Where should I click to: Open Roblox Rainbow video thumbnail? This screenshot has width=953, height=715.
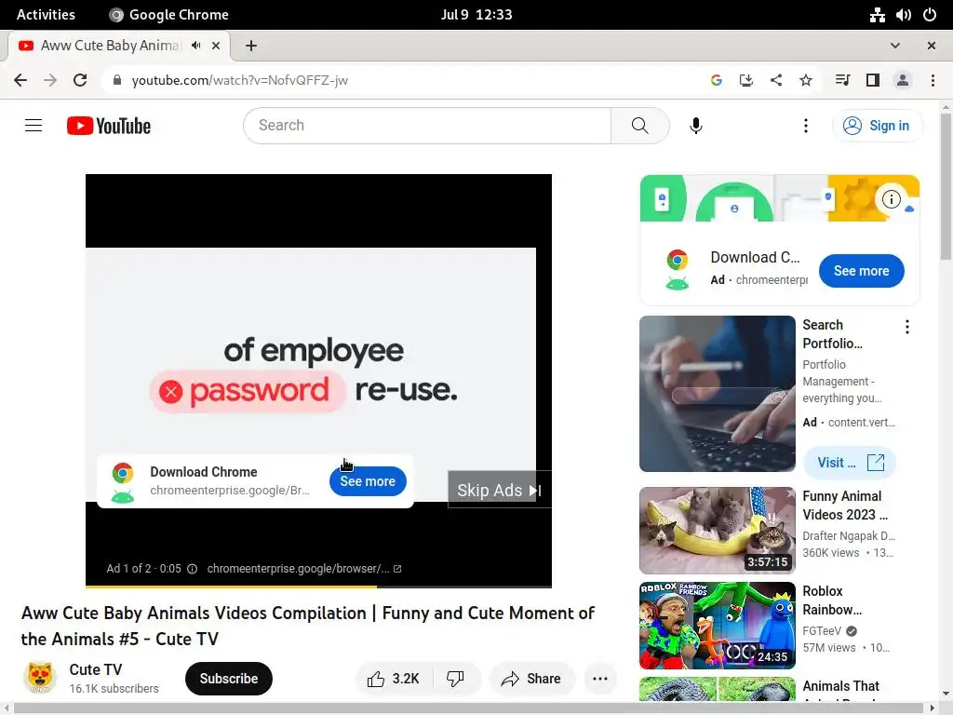coord(718,625)
